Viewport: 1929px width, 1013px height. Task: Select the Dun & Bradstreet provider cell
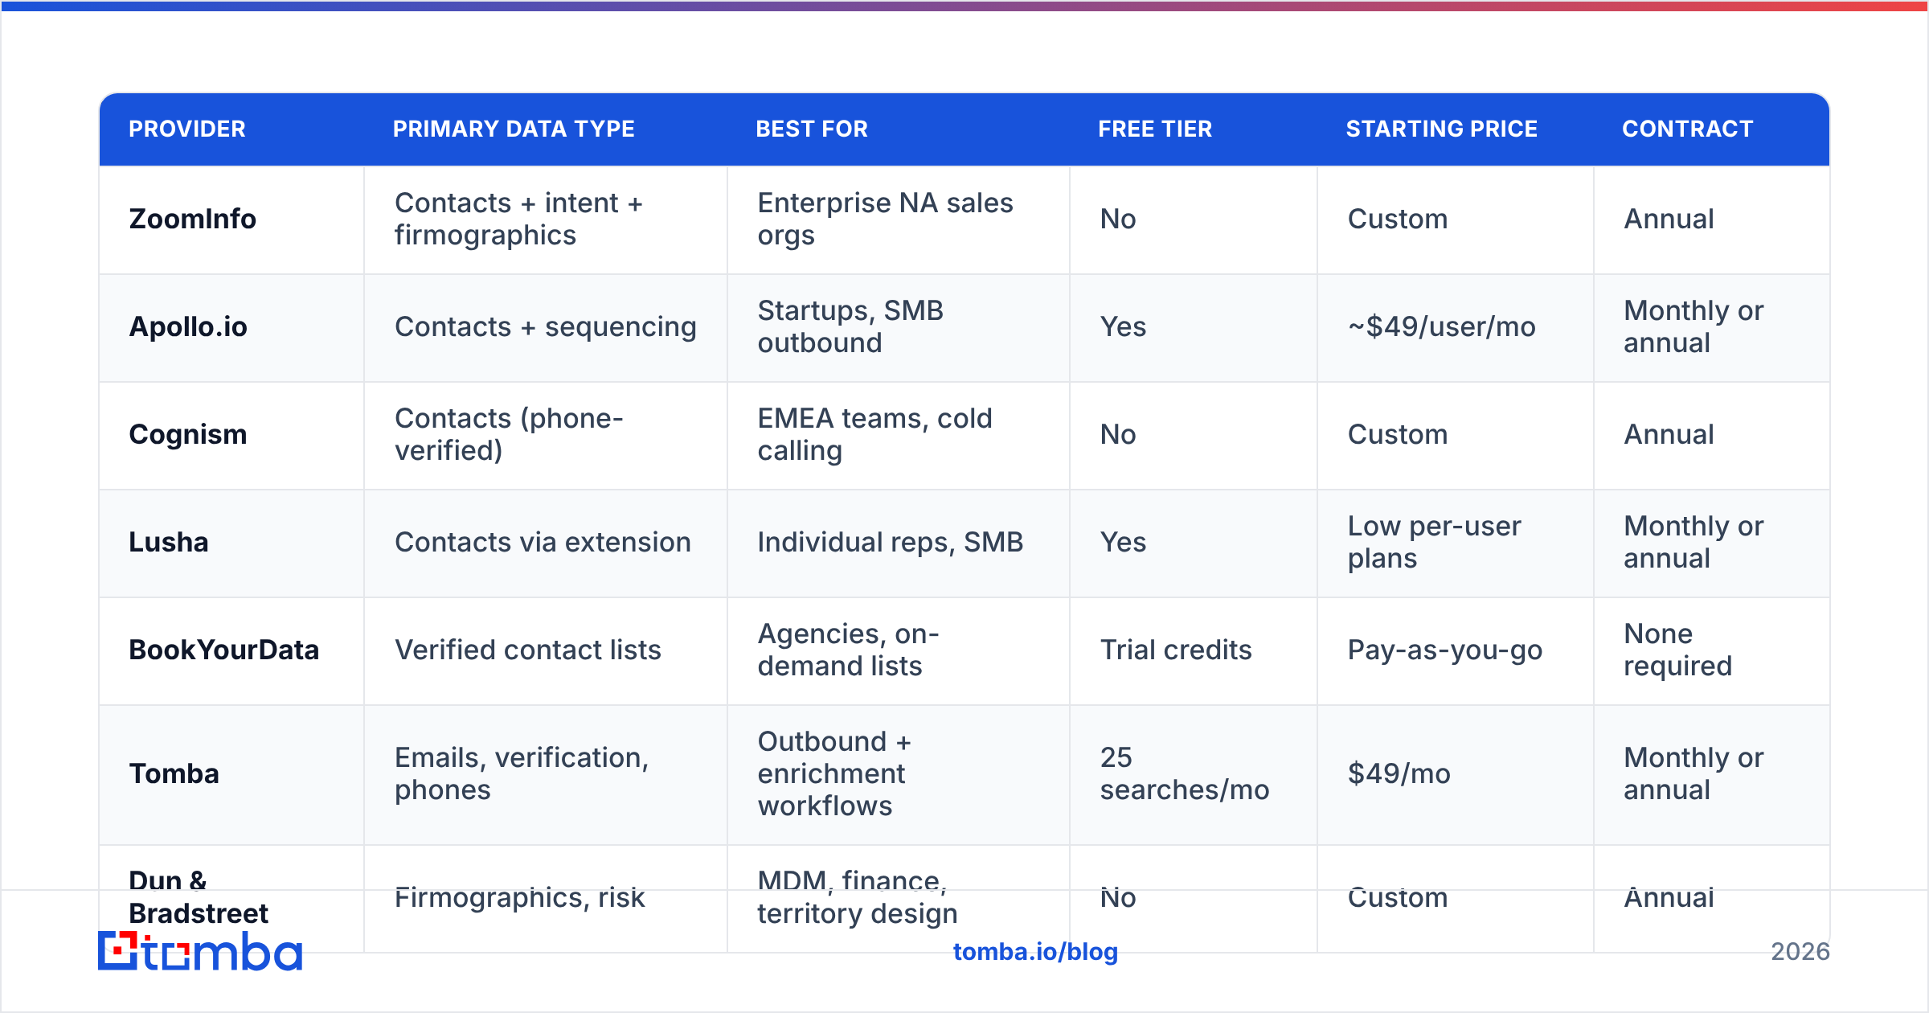pos(231,898)
